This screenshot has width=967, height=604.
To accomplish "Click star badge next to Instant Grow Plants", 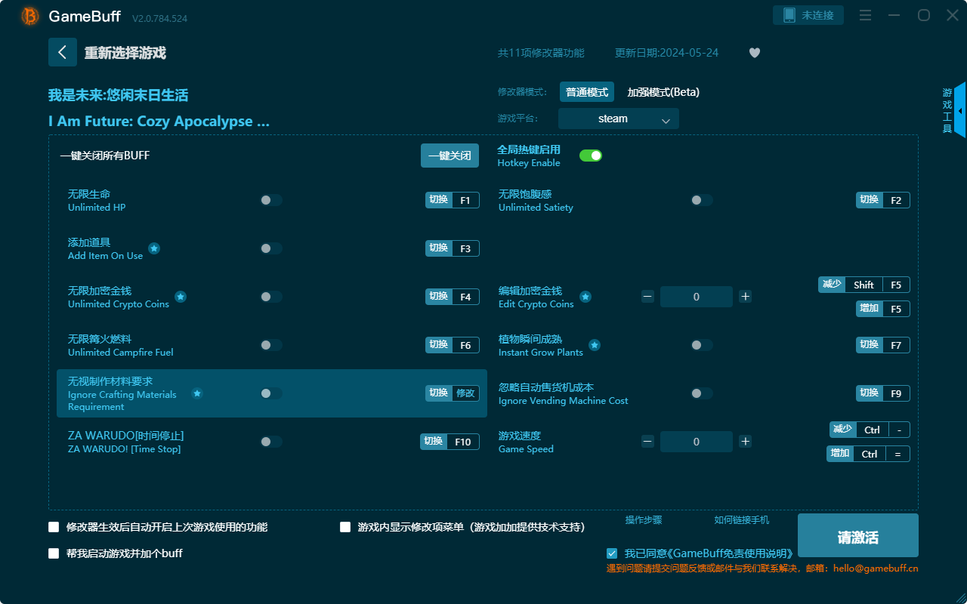I will click(595, 345).
